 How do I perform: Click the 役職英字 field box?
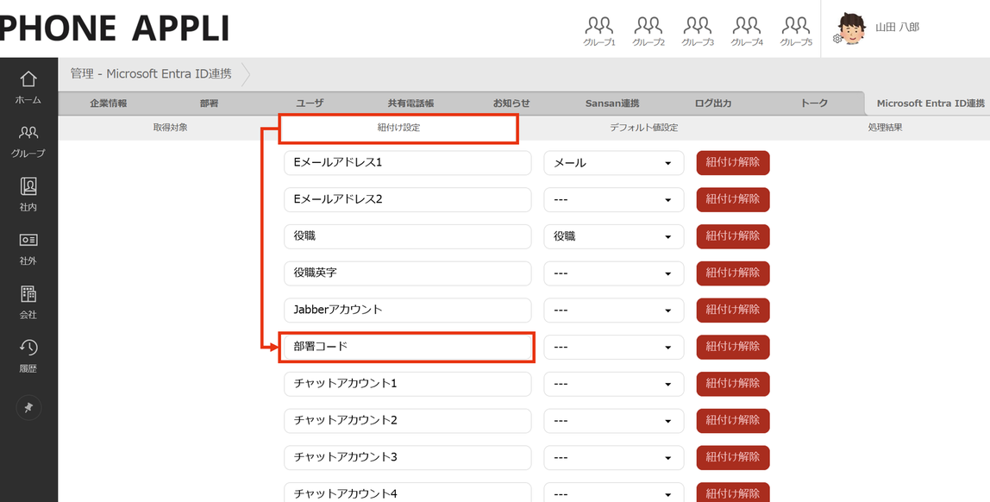coord(407,273)
